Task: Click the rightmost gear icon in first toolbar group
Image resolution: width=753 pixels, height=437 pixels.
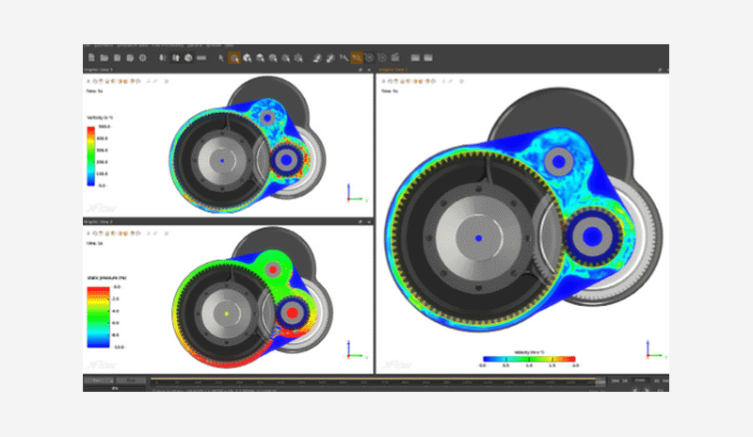Action: coord(142,57)
